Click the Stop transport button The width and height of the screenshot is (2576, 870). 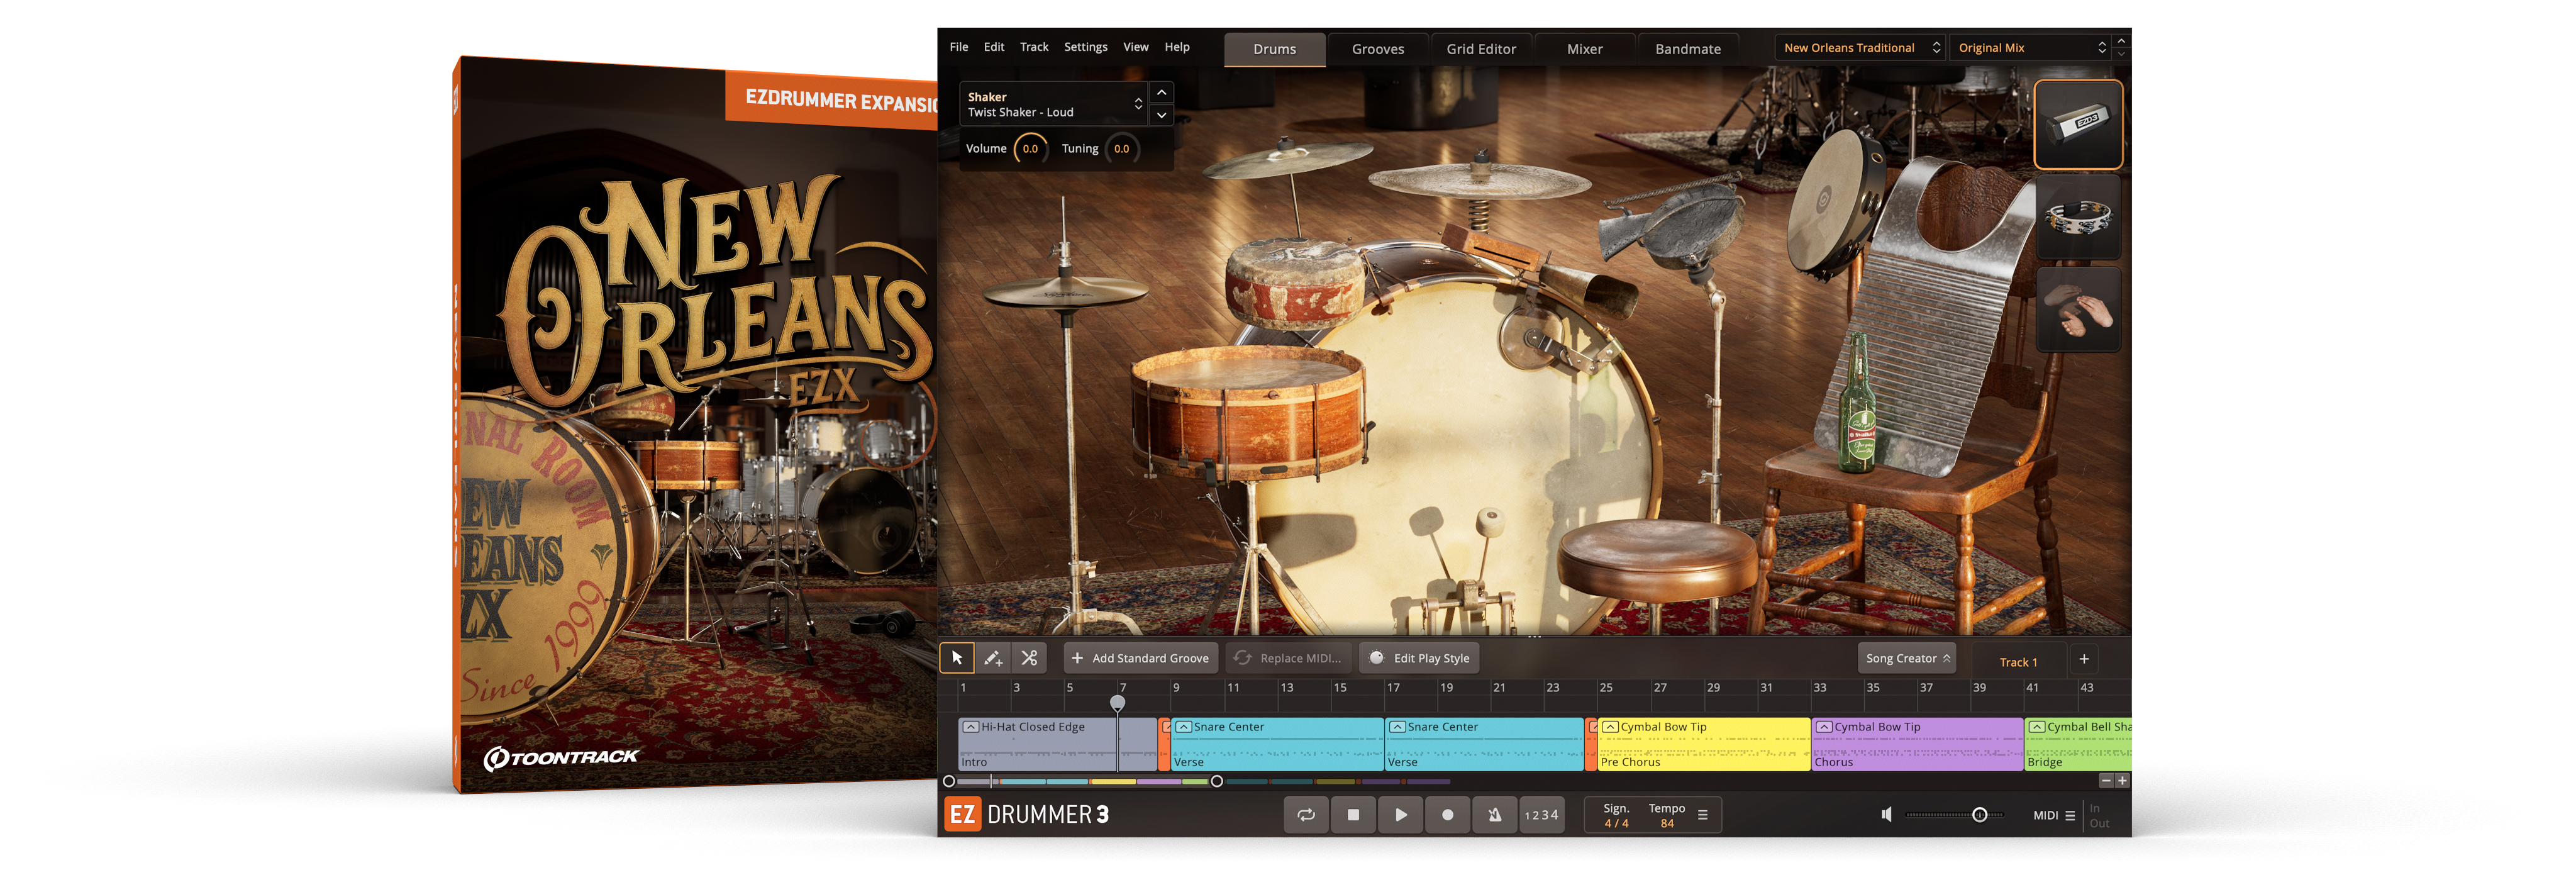pyautogui.click(x=1353, y=815)
